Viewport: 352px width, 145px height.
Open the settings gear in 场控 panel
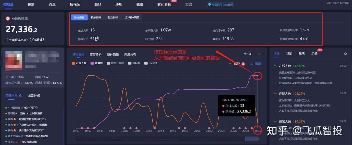tap(345, 54)
